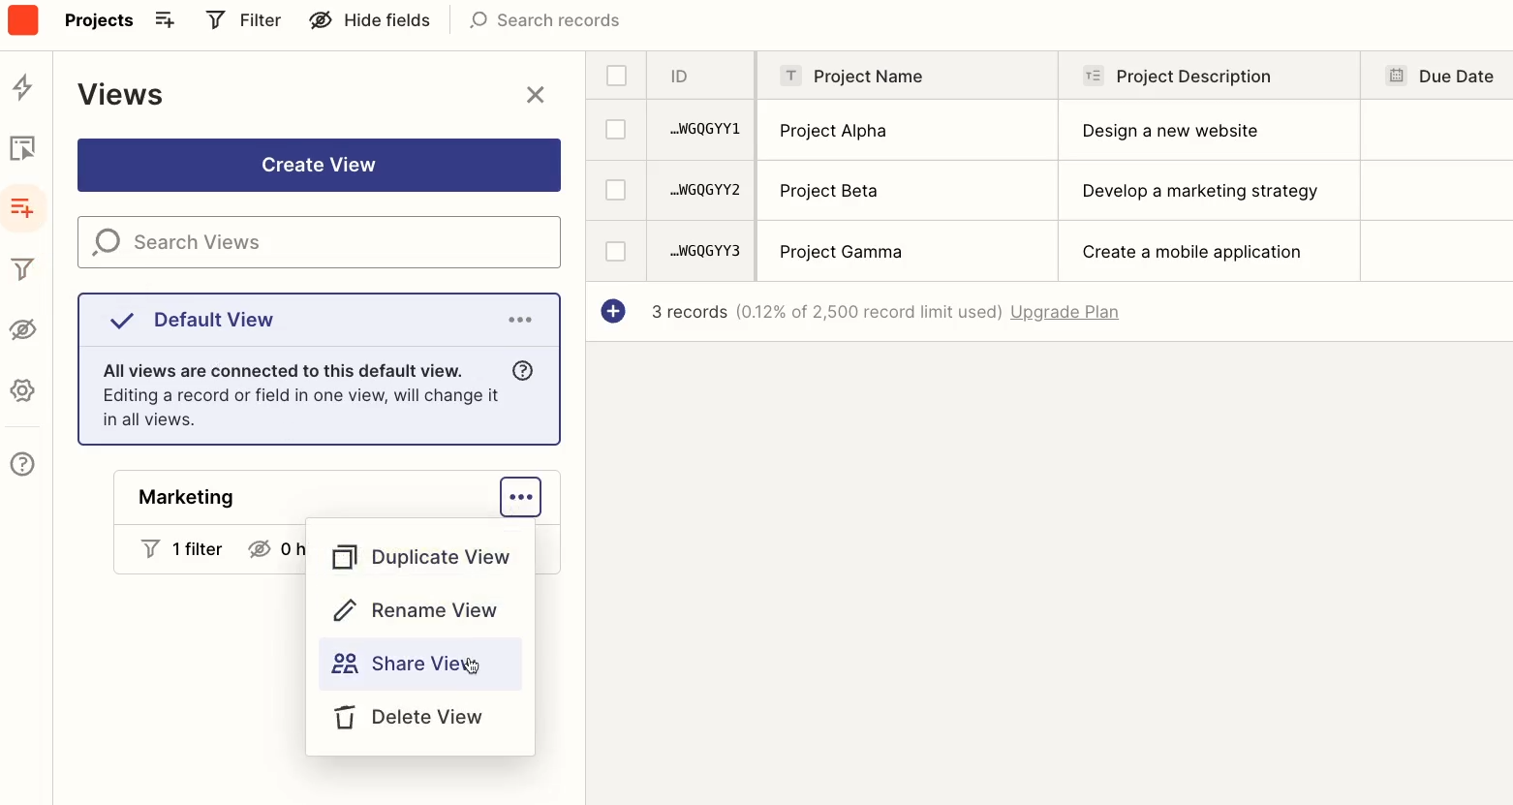Click the hidden fields eye sidebar icon
1513x805 pixels.
tap(22, 329)
